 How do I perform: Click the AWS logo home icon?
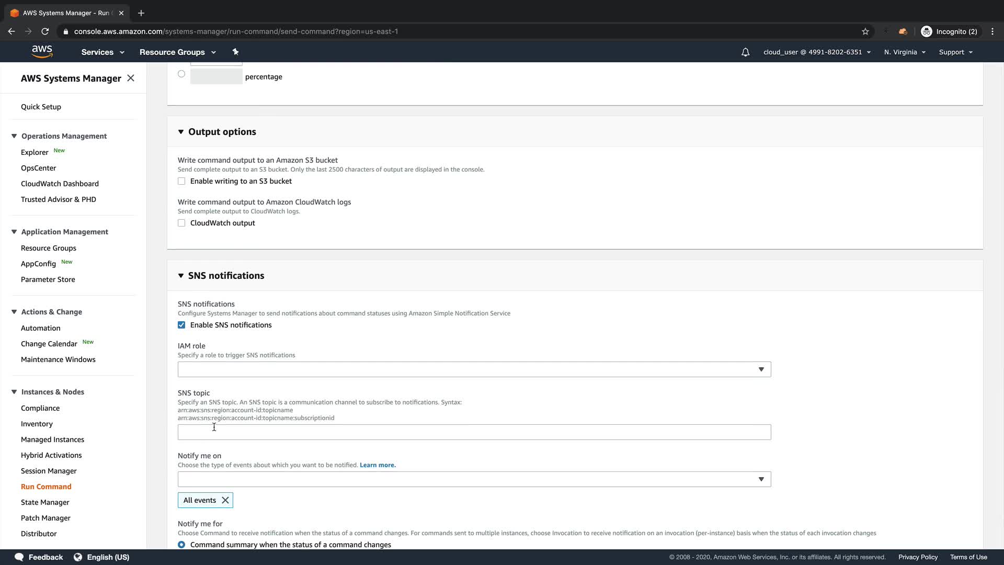tap(42, 51)
